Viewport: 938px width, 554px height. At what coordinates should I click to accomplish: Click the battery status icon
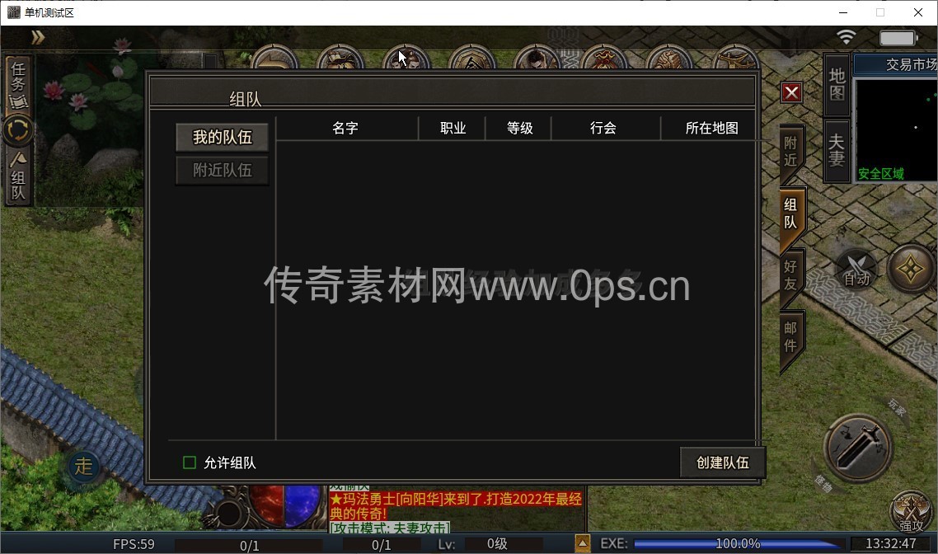coord(897,38)
